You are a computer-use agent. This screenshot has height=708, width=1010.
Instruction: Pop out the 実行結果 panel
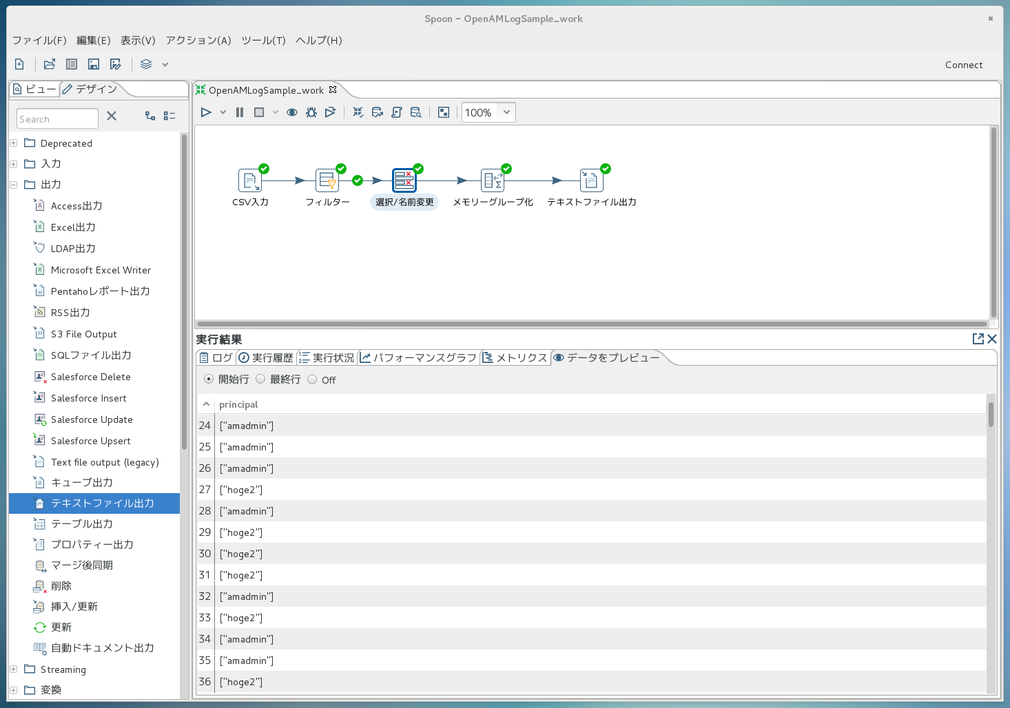[978, 339]
